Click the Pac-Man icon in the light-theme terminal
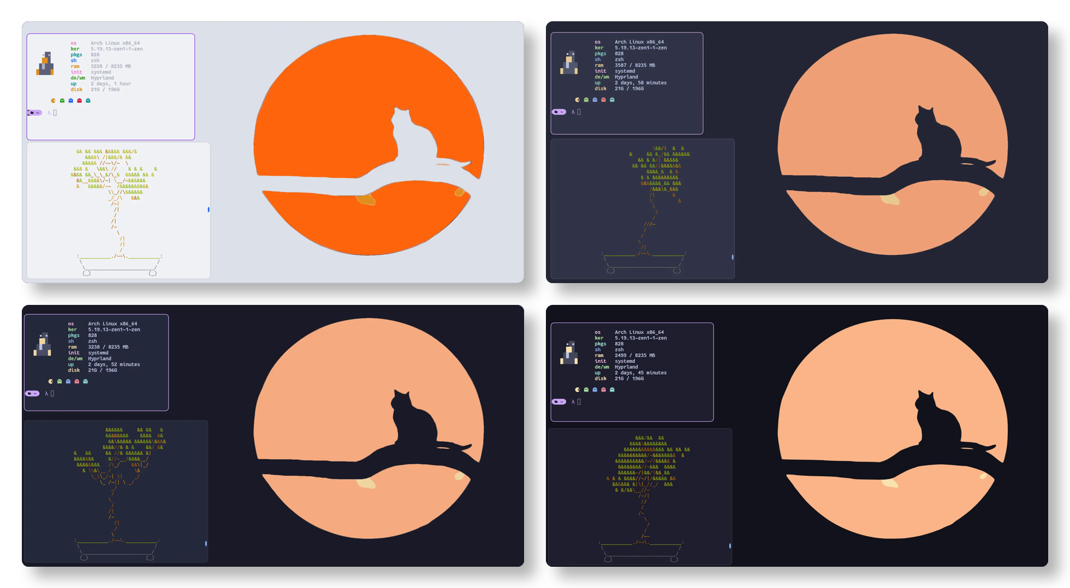 click(53, 101)
